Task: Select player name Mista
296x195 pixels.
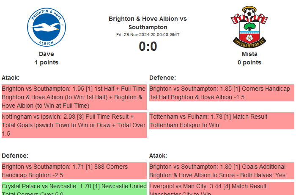Action: click(x=249, y=54)
